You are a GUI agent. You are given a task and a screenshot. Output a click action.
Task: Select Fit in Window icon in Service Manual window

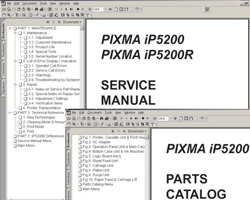[121, 9]
